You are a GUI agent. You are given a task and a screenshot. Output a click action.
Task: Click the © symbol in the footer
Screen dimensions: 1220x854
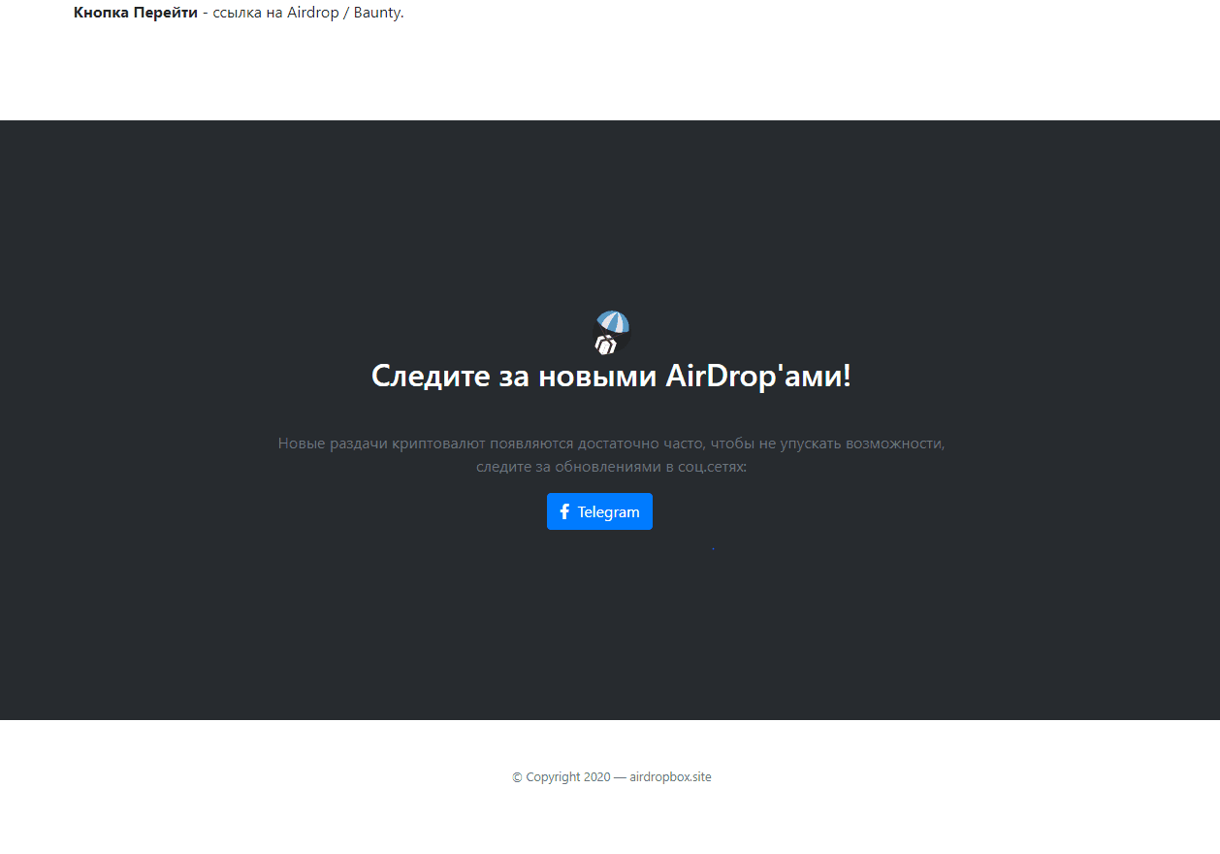517,777
